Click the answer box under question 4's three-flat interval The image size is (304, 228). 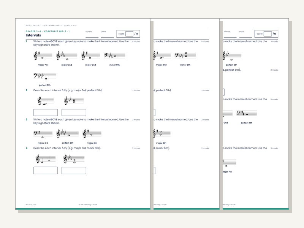click(x=74, y=170)
